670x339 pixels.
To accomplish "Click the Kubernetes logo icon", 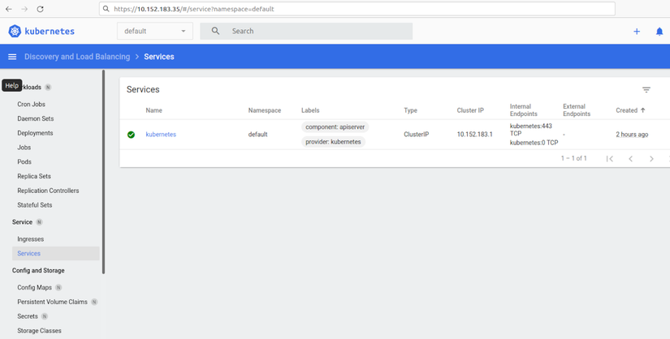I will (x=15, y=31).
